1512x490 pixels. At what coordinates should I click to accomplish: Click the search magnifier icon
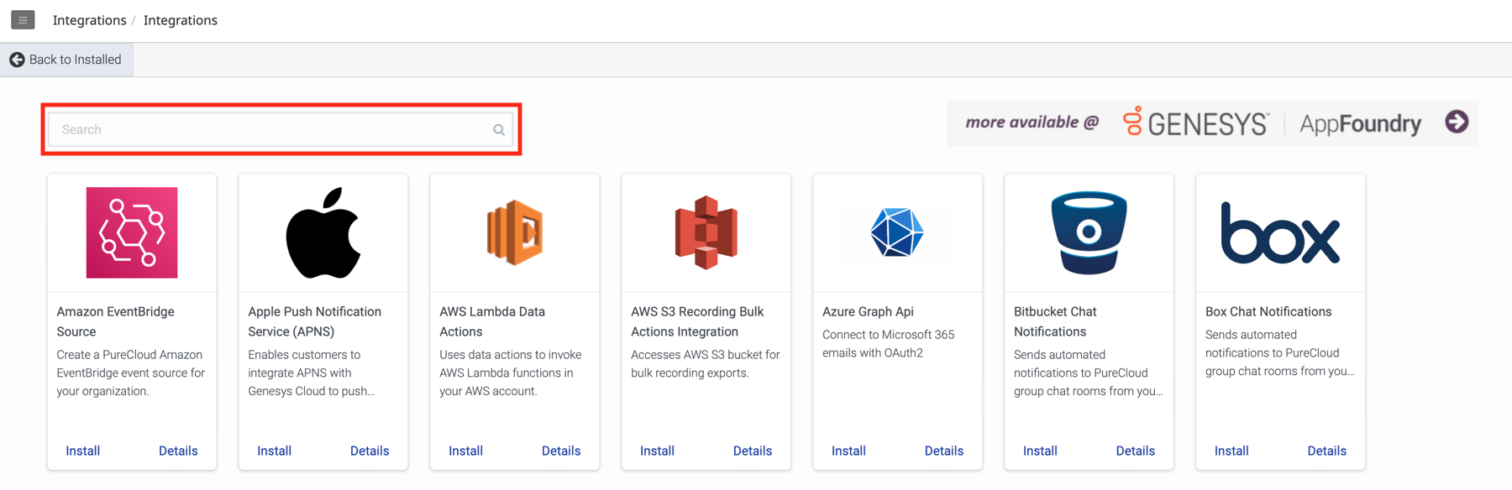499,130
